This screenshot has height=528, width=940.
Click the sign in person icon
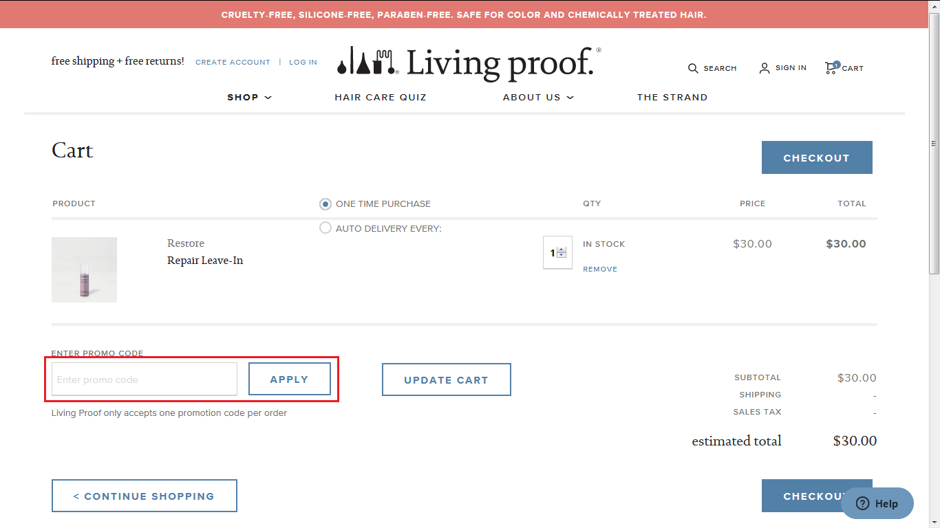[x=765, y=68]
